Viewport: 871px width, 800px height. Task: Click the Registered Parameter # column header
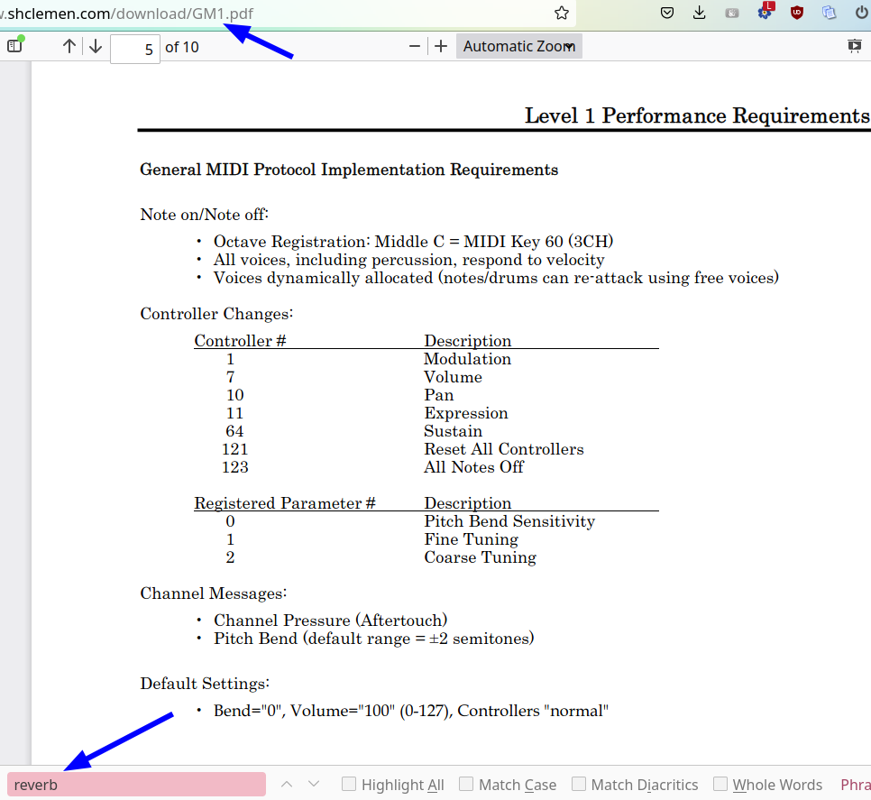click(285, 503)
